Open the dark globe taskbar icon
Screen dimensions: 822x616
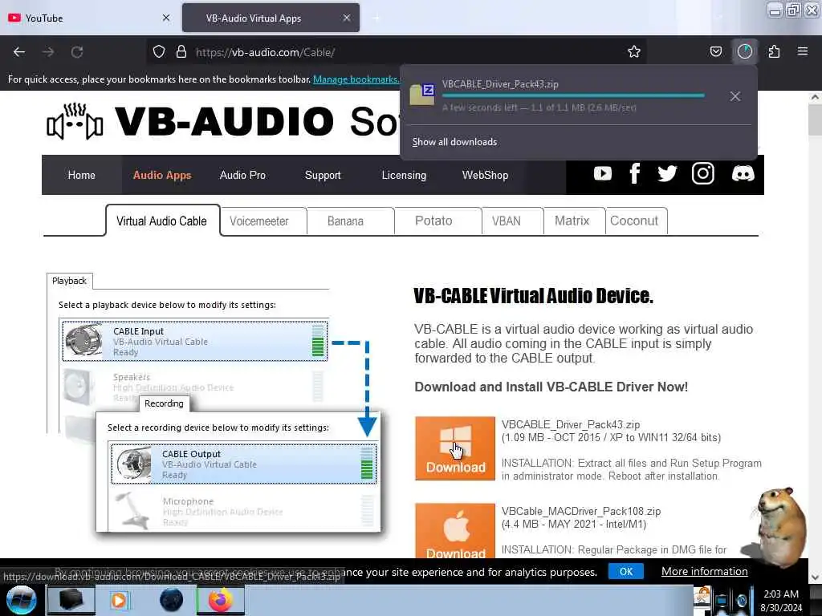click(x=171, y=600)
